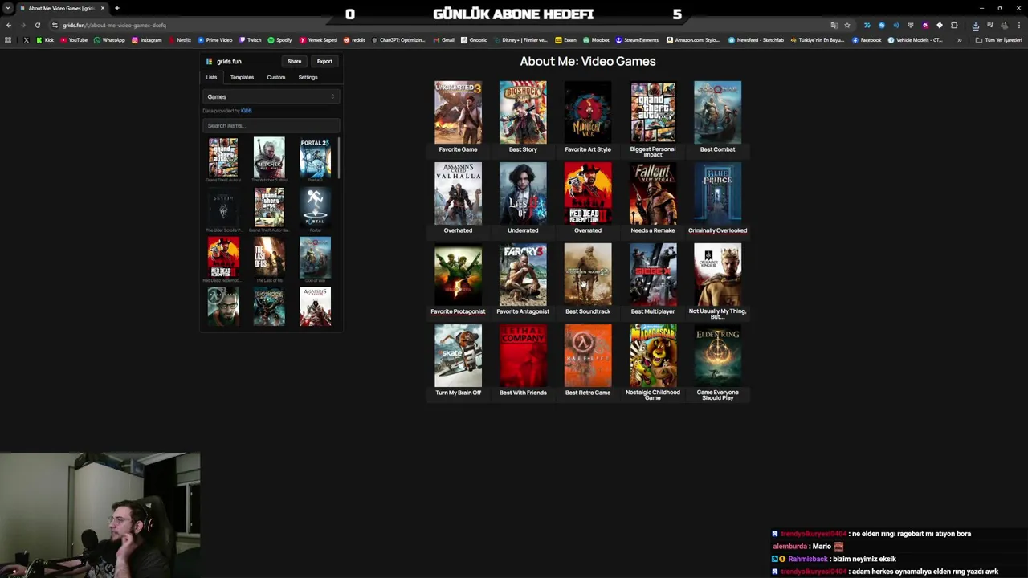Open the Facebook bookmark

(867, 40)
